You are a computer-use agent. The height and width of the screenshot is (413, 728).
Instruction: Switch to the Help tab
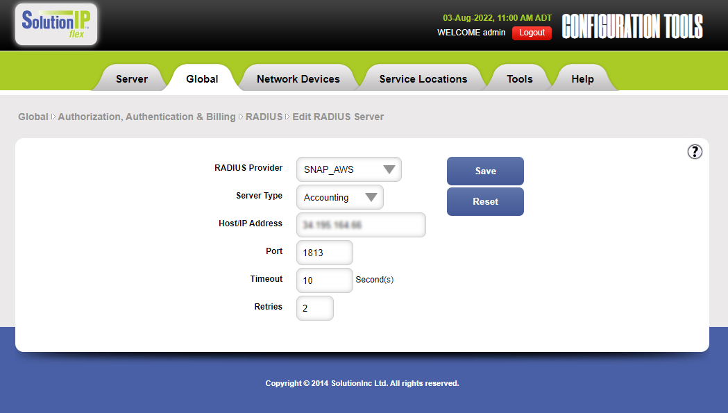[582, 79]
